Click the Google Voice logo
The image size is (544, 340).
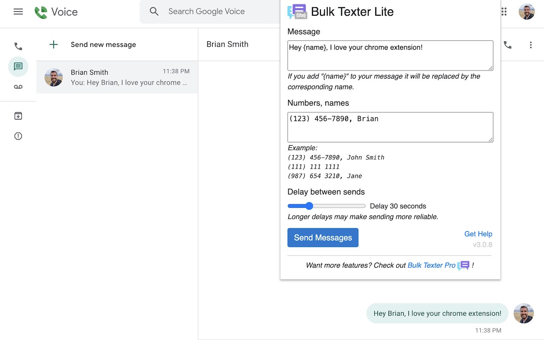click(x=56, y=12)
